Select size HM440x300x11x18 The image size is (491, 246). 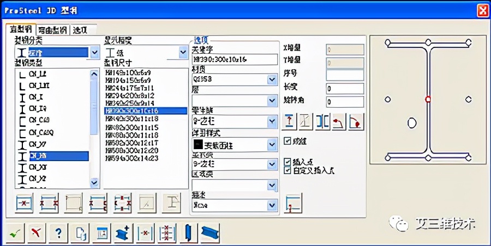pyautogui.click(x=132, y=119)
